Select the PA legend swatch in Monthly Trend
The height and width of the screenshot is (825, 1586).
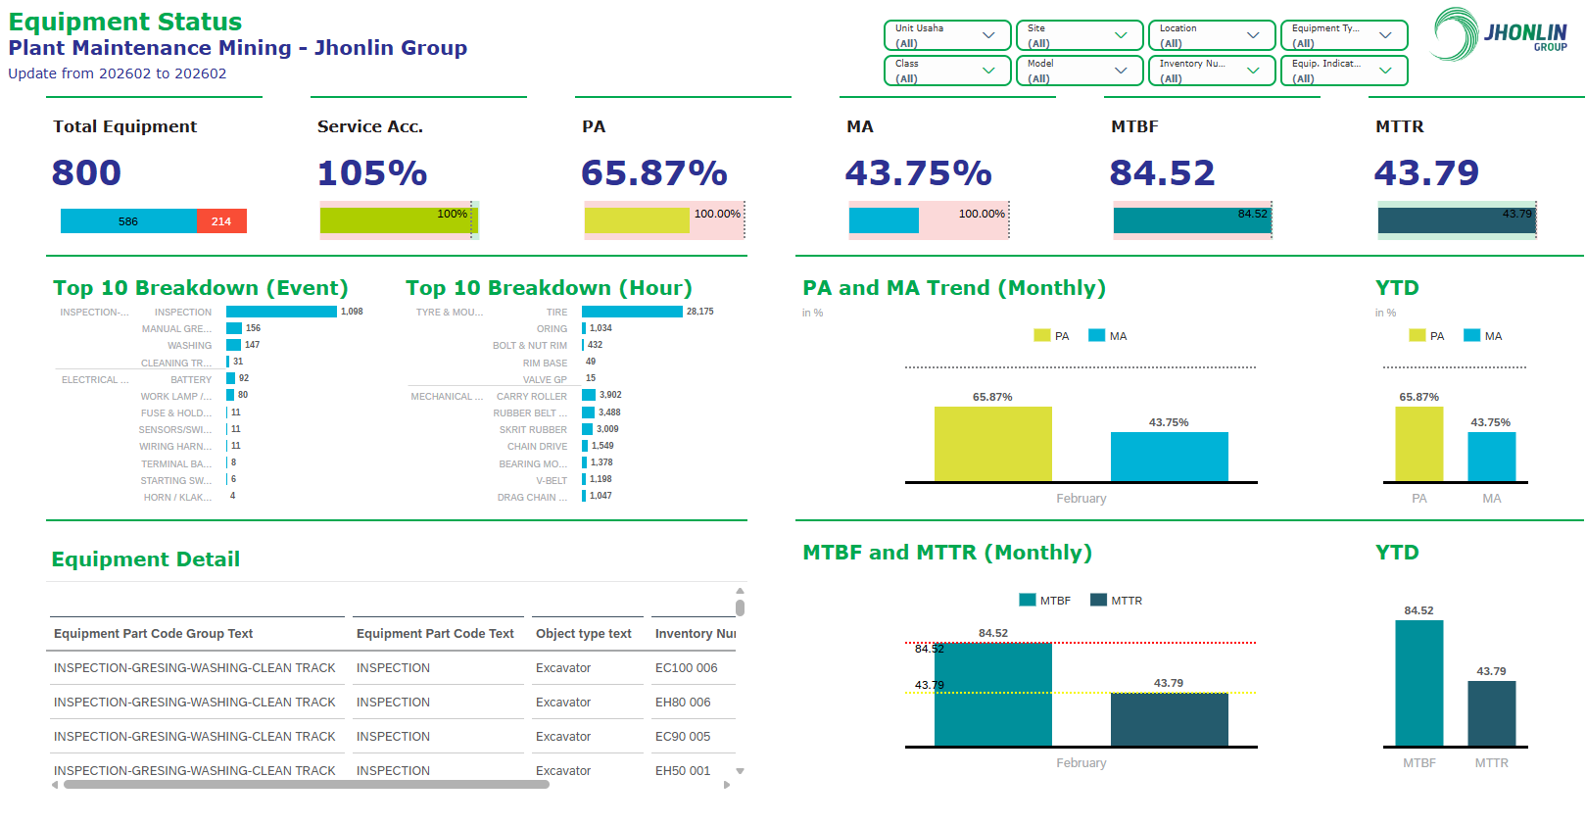1042,335
